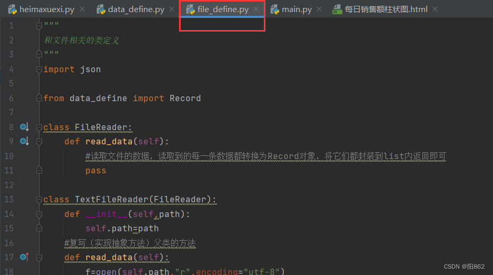
Task: Click 'TextFileReader' class name on line 13
Action: [x=111, y=200]
